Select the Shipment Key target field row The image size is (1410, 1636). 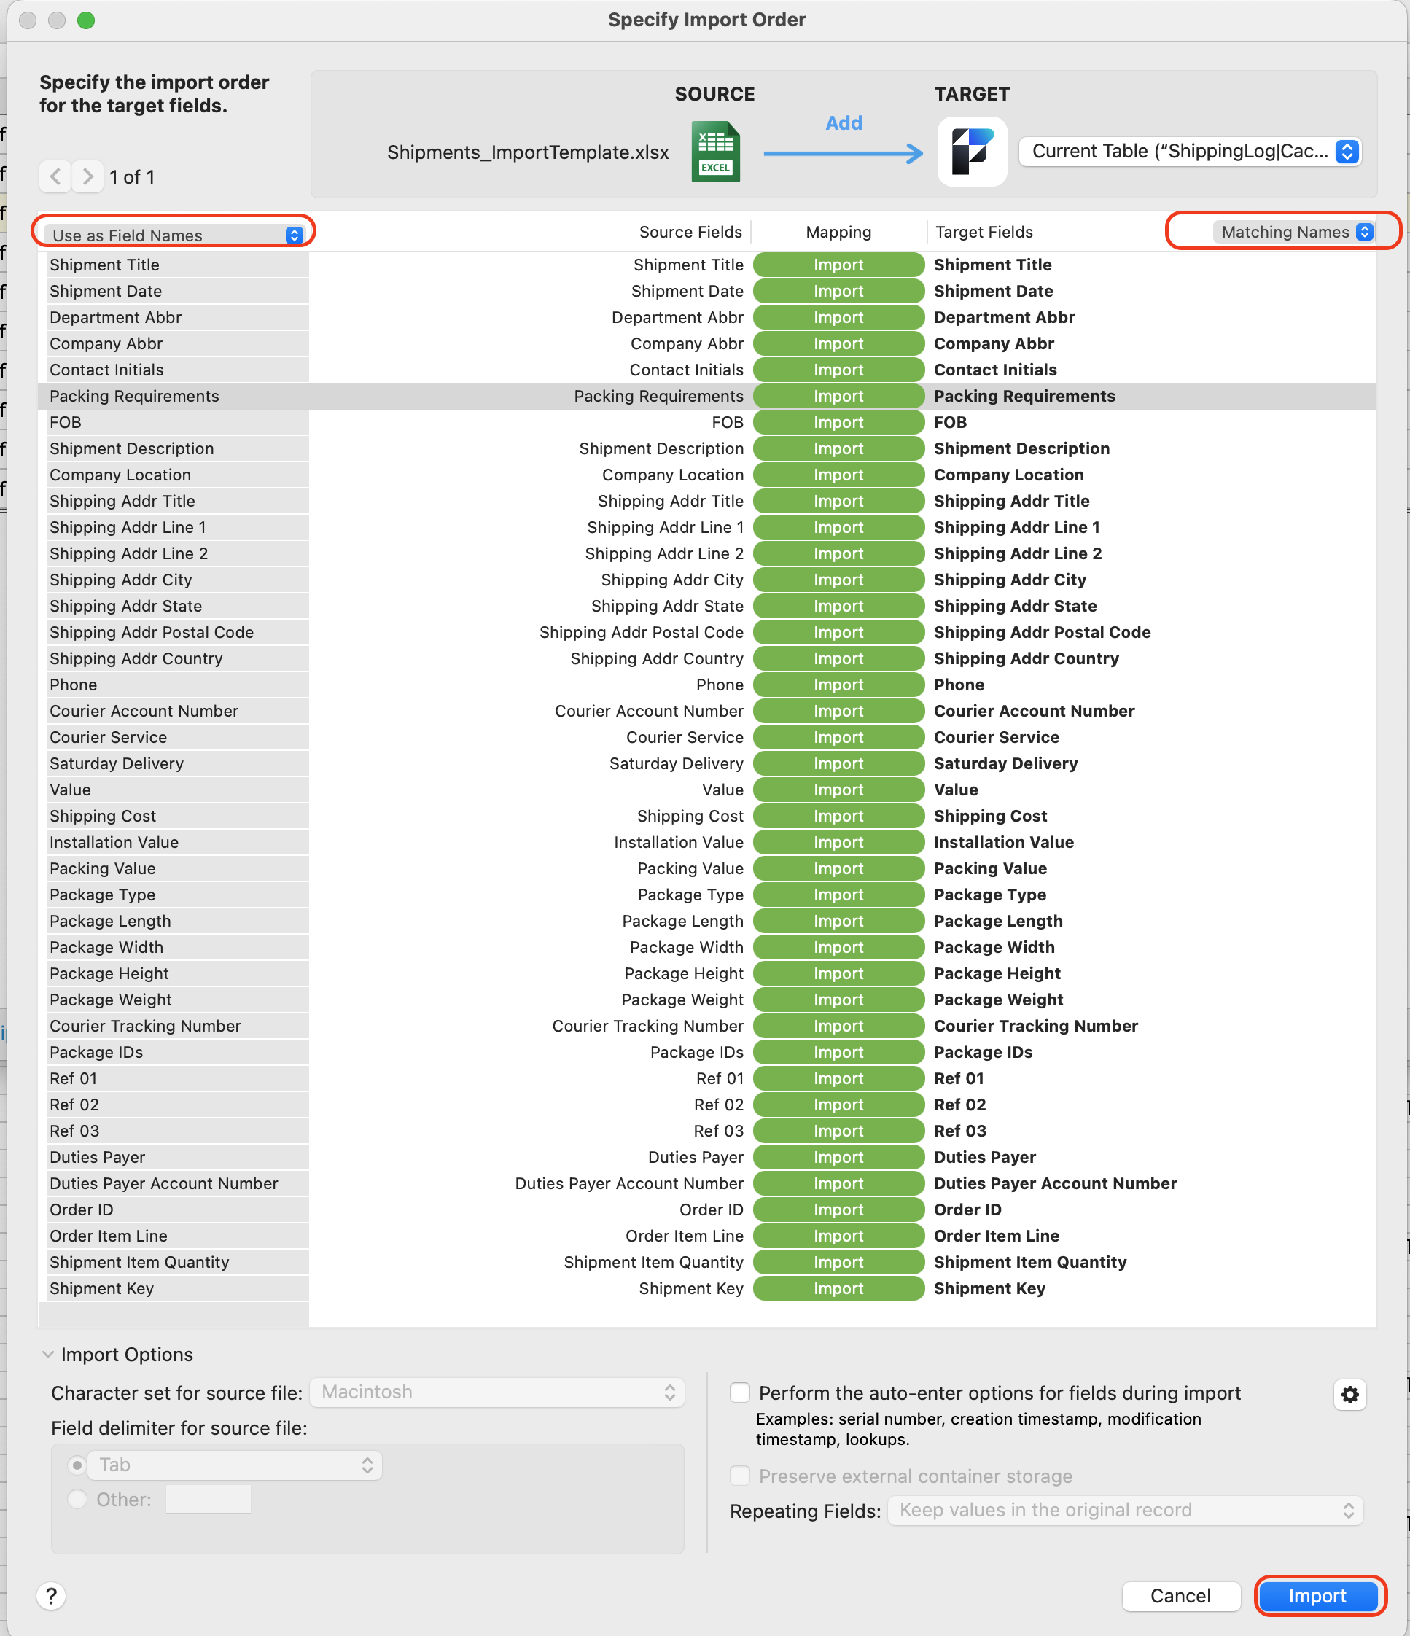tap(989, 1288)
